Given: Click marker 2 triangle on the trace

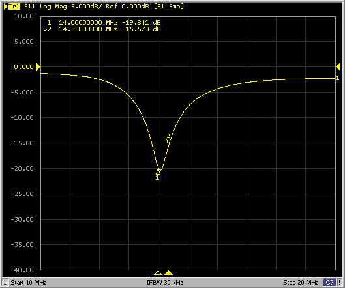Looking at the screenshot, I should [168, 142].
